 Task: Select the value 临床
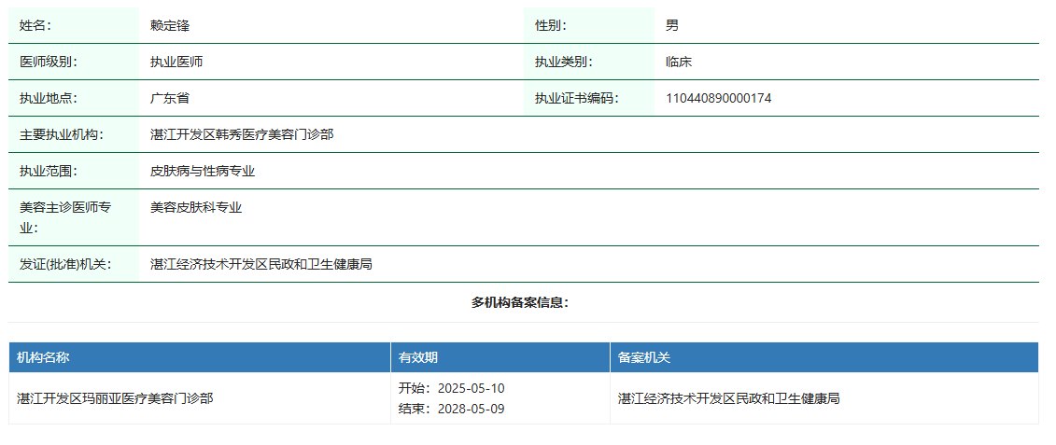click(679, 62)
